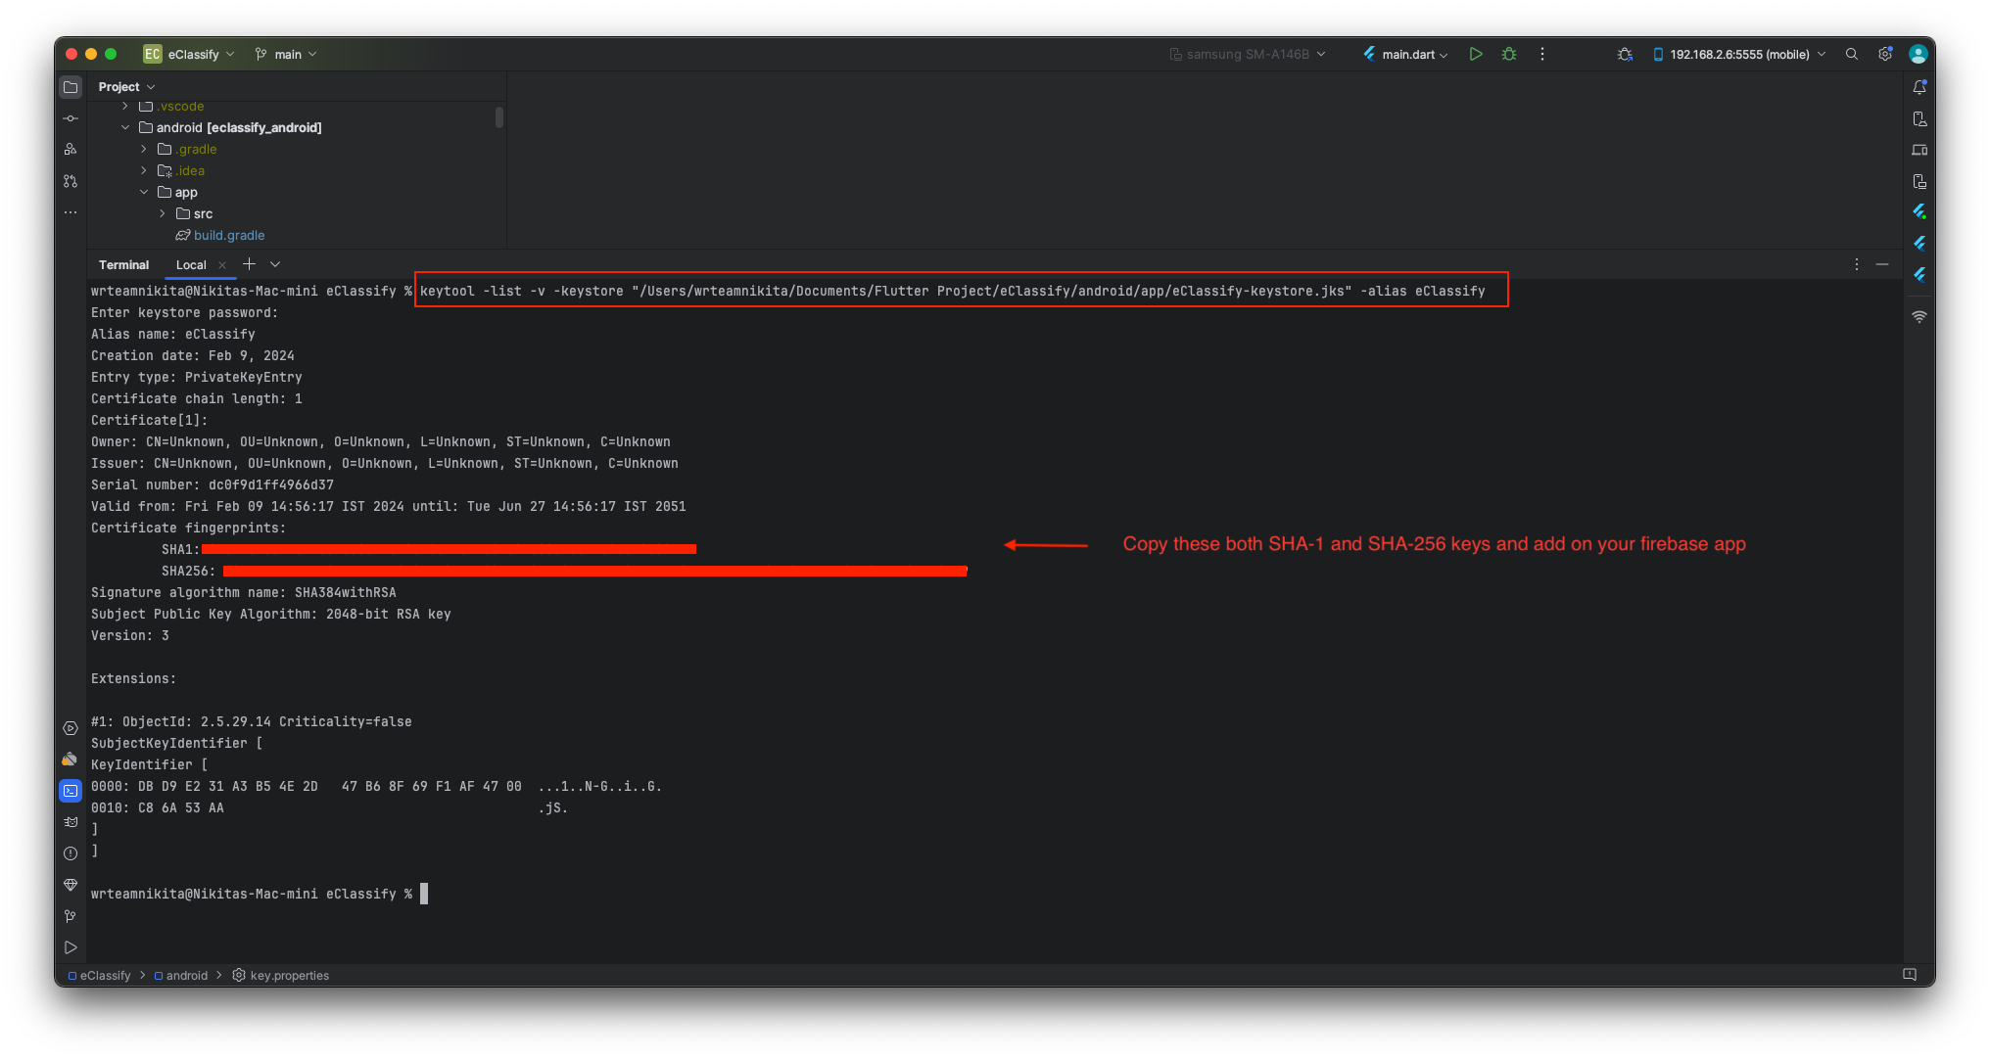The image size is (1990, 1059).
Task: Click the Run main.dart play button
Action: [x=1475, y=54]
